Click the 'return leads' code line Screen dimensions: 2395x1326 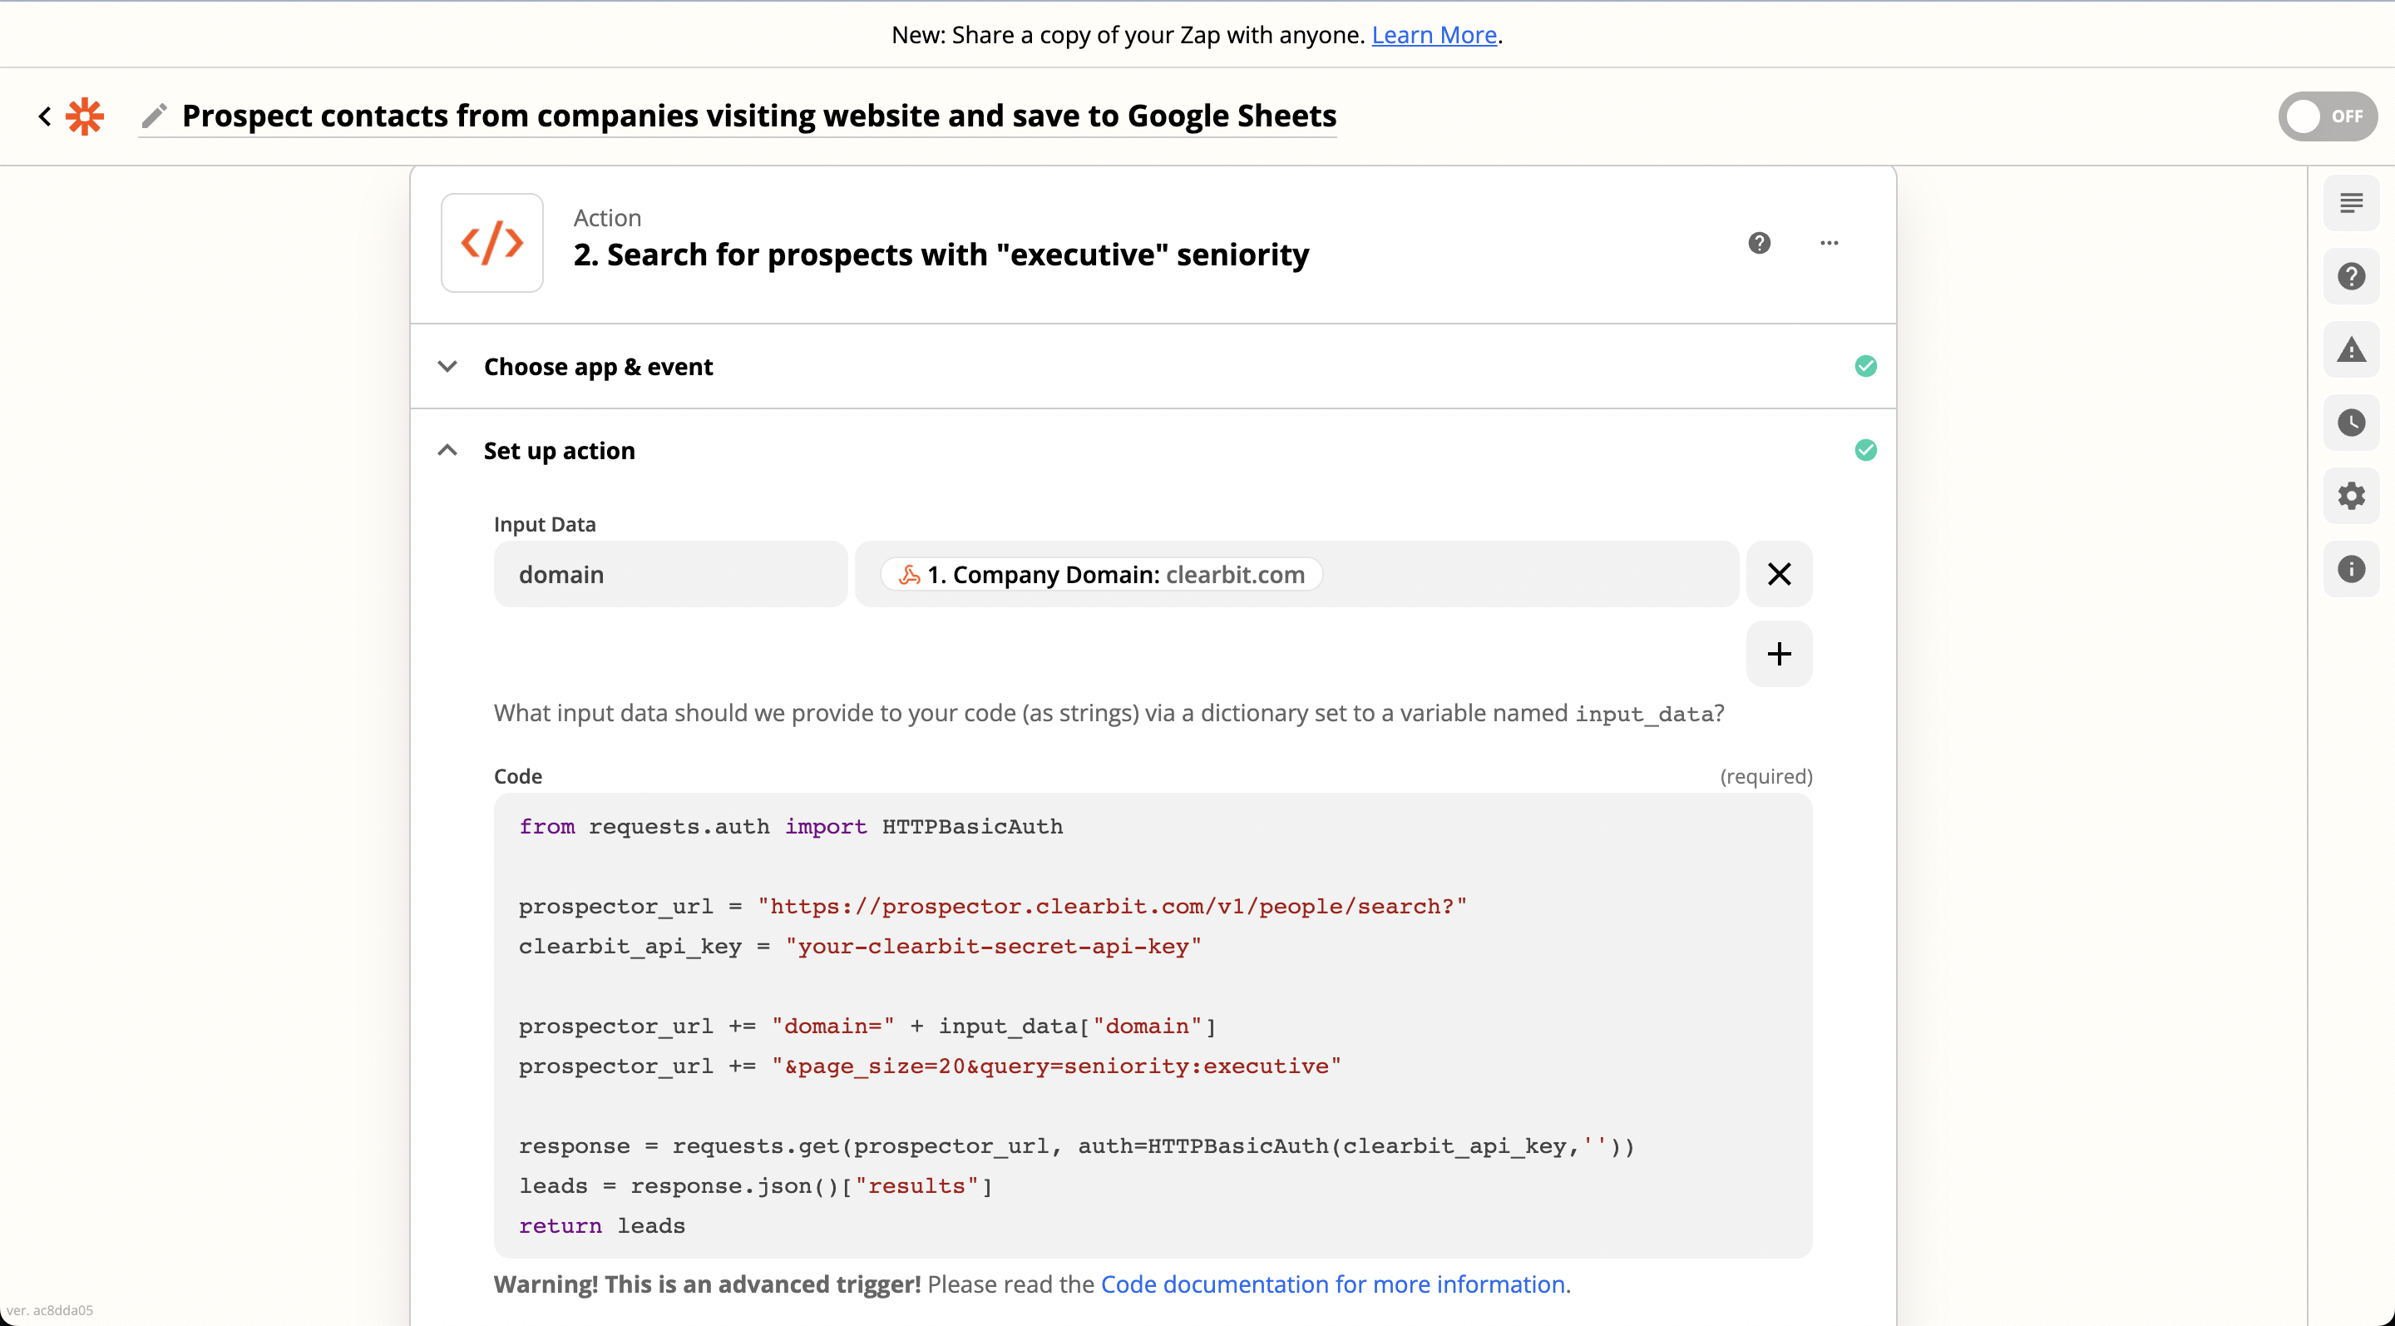(x=601, y=1225)
